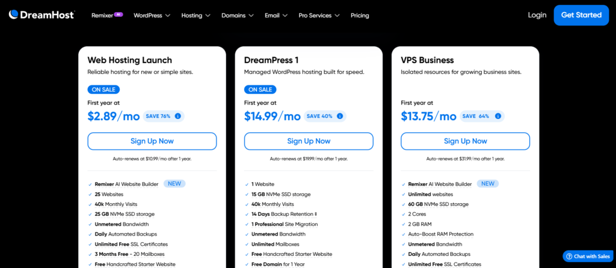Sign up for DreamPress 1
Viewport: 616px width, 268px height.
click(309, 141)
